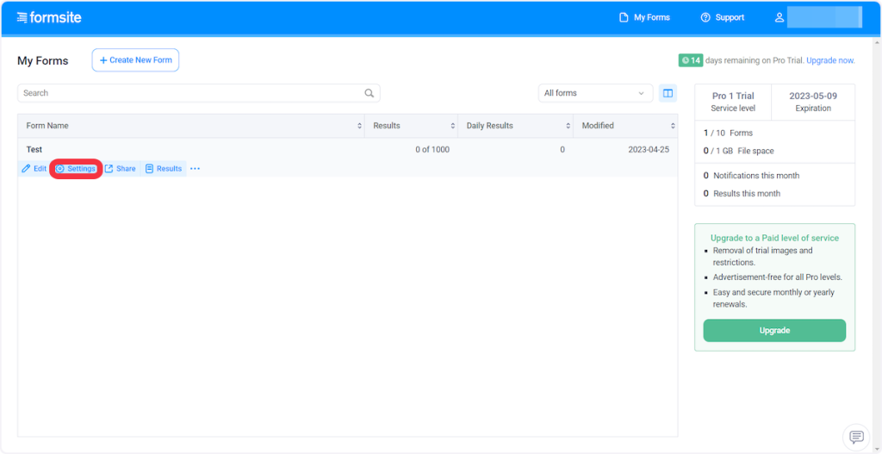
Task: Focus the form search input field
Action: 189,93
